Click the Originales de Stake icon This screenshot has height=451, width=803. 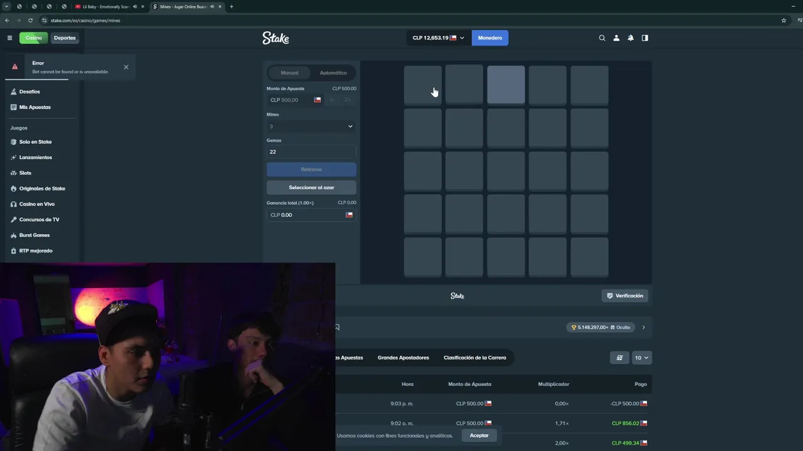coord(14,189)
